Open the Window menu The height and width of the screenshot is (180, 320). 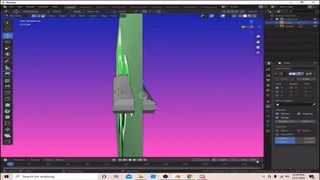[x=43, y=6]
